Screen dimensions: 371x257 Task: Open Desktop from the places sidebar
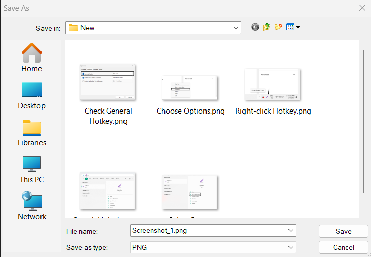32,95
